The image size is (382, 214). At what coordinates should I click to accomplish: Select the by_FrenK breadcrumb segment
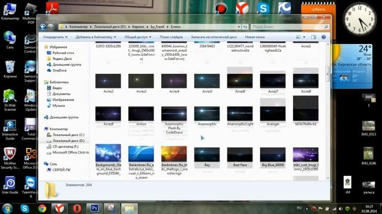coord(158,27)
